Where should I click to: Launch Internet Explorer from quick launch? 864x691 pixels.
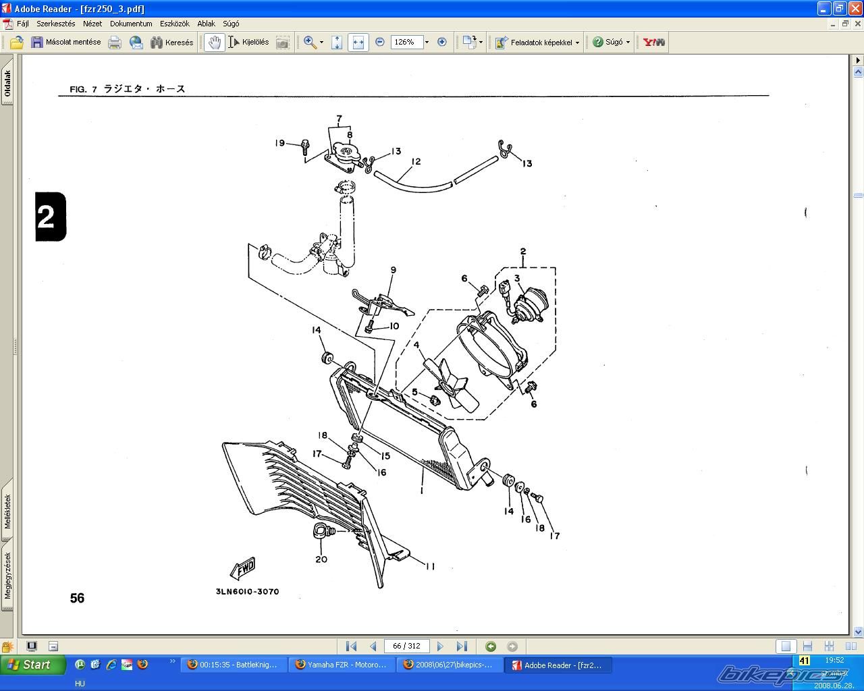(x=111, y=665)
